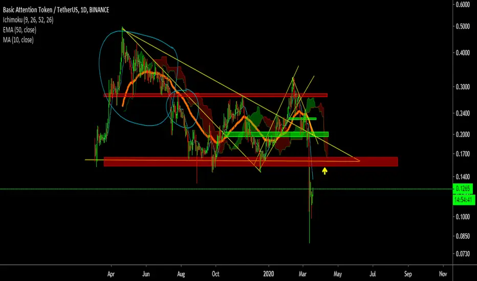This screenshot has width=477, height=281.
Task: Click the Mar label on time axis
Action: (x=302, y=274)
